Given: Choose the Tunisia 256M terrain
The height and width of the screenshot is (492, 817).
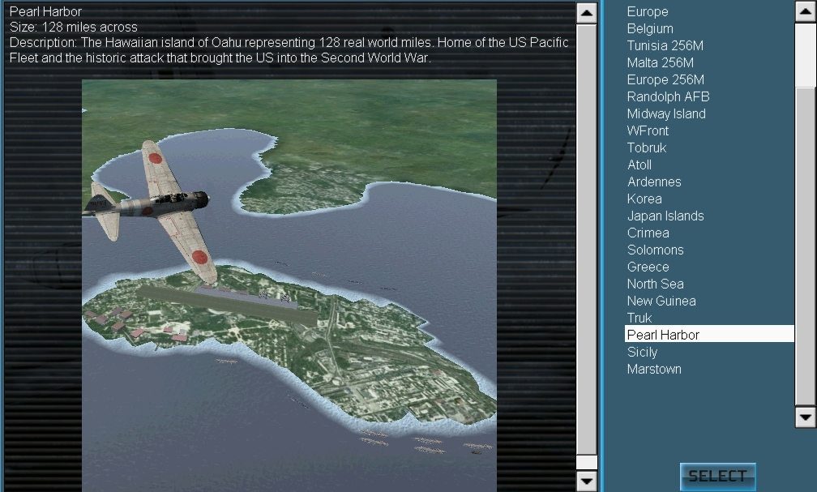Looking at the screenshot, I should tap(665, 46).
